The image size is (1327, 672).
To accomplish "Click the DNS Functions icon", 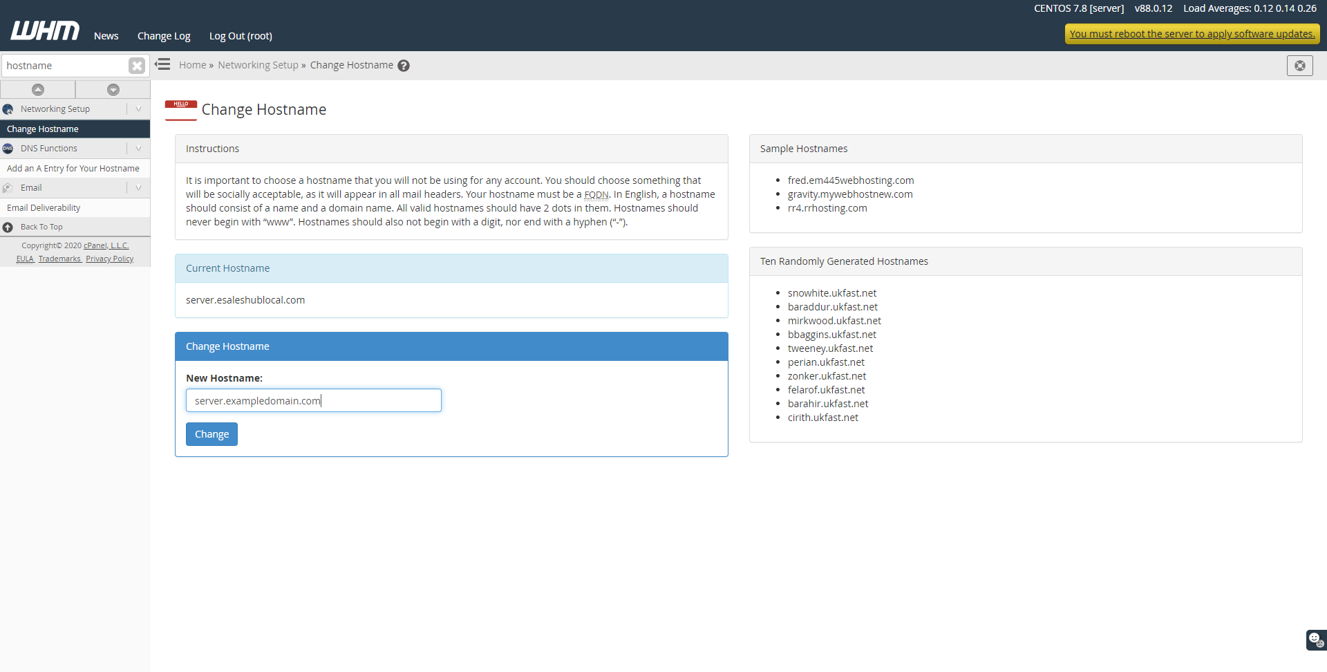I will pyautogui.click(x=8, y=149).
